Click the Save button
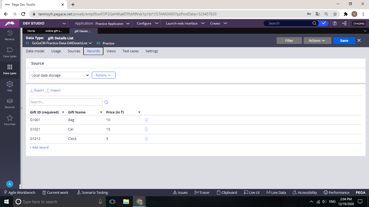This screenshot has height=207, width=369. (x=344, y=40)
